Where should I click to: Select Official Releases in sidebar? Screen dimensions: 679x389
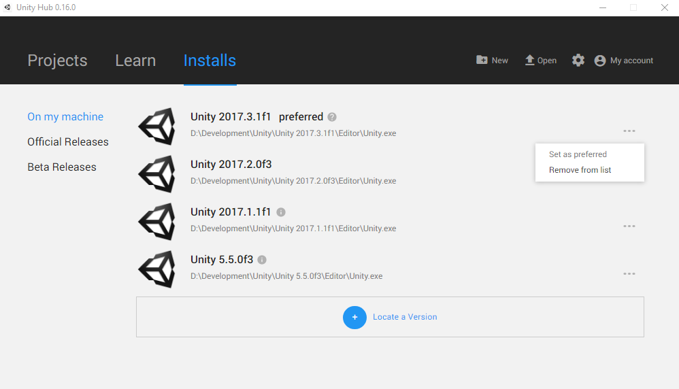[68, 142]
